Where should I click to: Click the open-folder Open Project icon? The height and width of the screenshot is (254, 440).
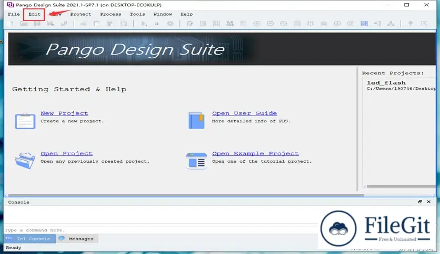point(25,161)
